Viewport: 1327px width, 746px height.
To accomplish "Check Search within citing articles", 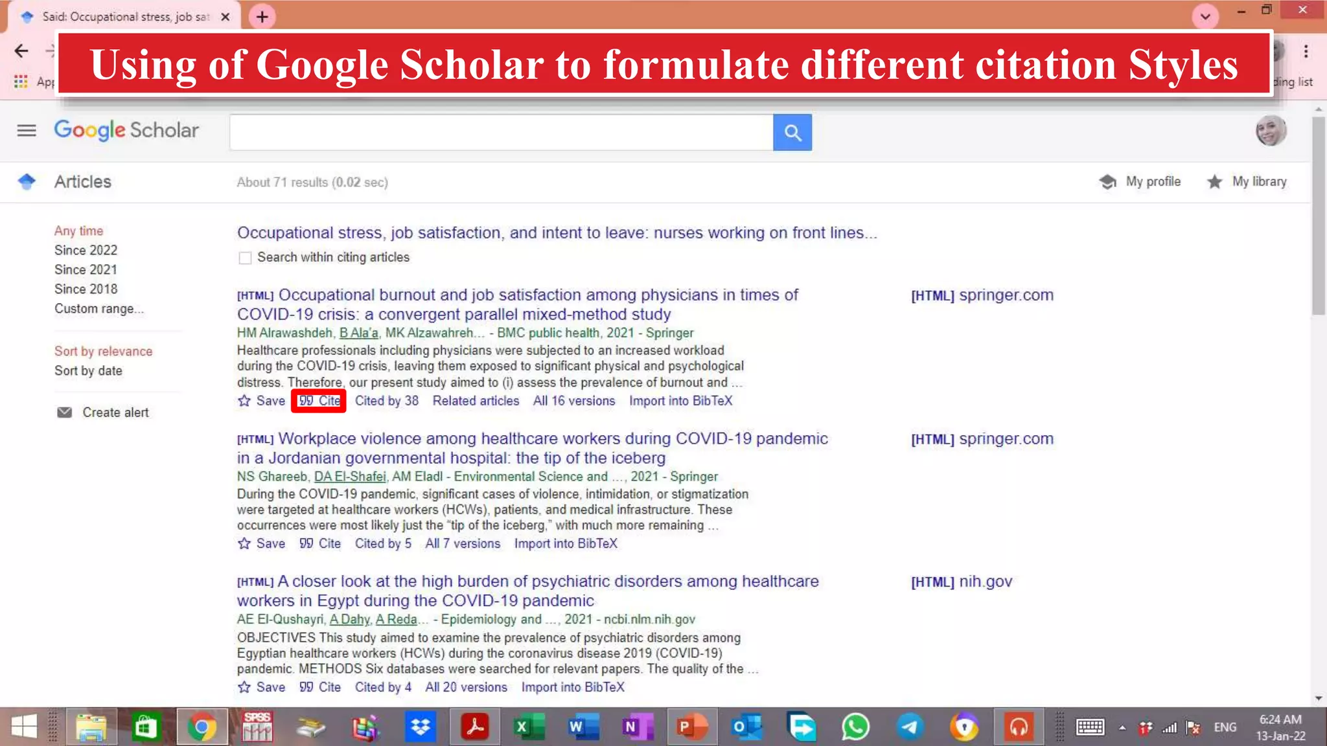I will pyautogui.click(x=245, y=258).
